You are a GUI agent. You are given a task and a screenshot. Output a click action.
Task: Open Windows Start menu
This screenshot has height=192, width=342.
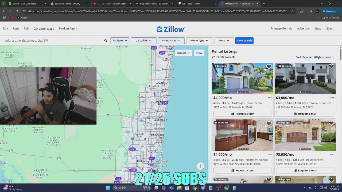click(108, 188)
